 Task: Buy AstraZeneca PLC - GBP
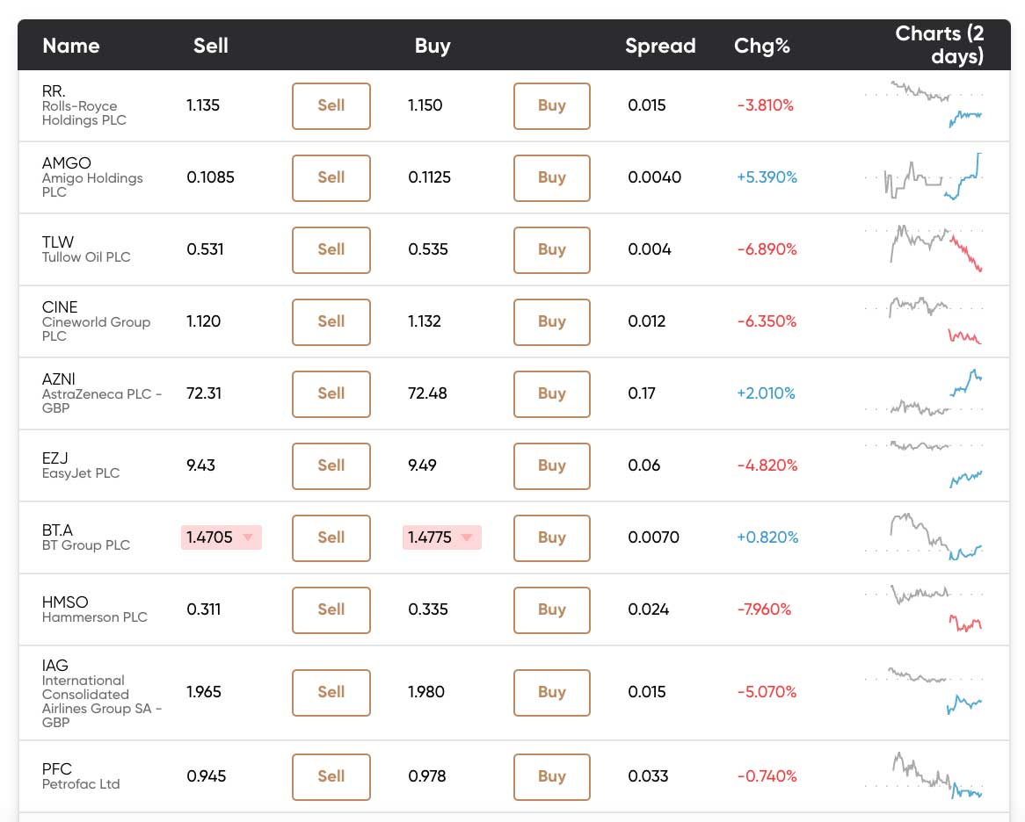[x=552, y=393]
